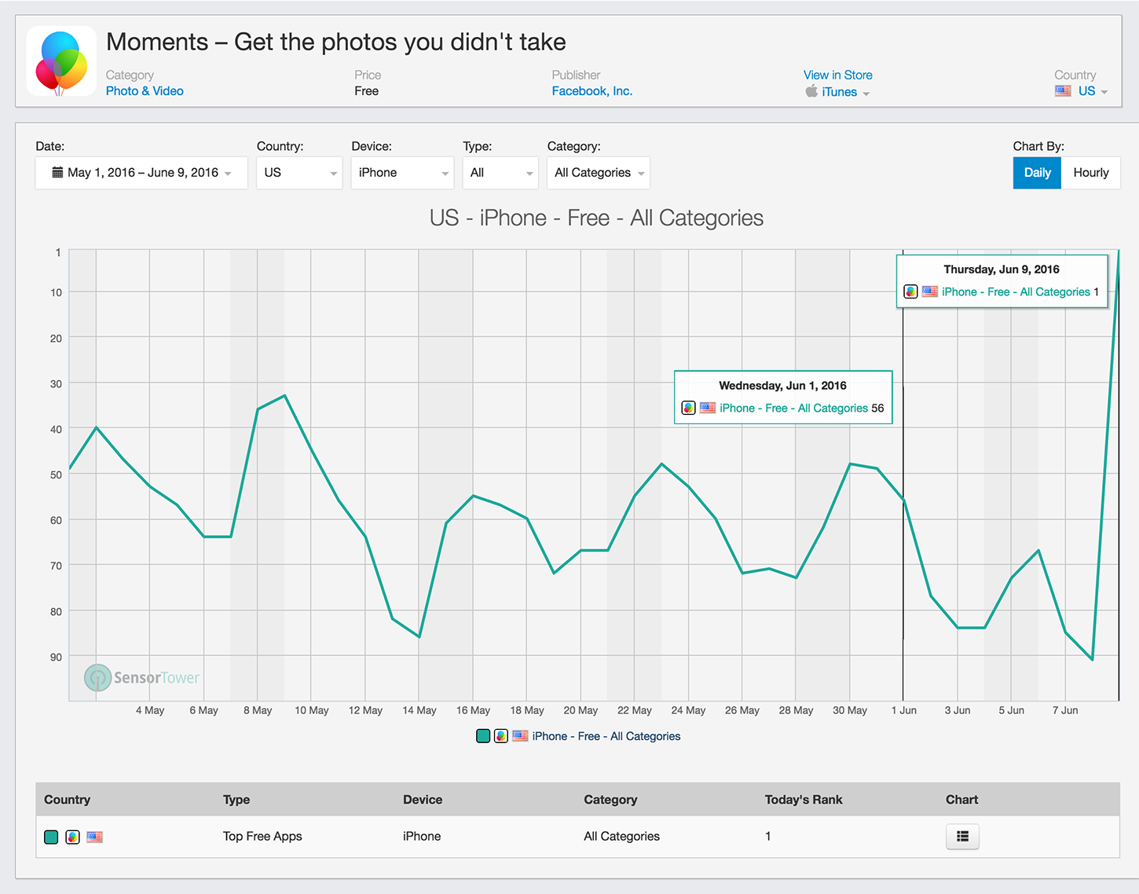Click the Today's Rank column header
This screenshot has width=1139, height=894.
pos(803,800)
